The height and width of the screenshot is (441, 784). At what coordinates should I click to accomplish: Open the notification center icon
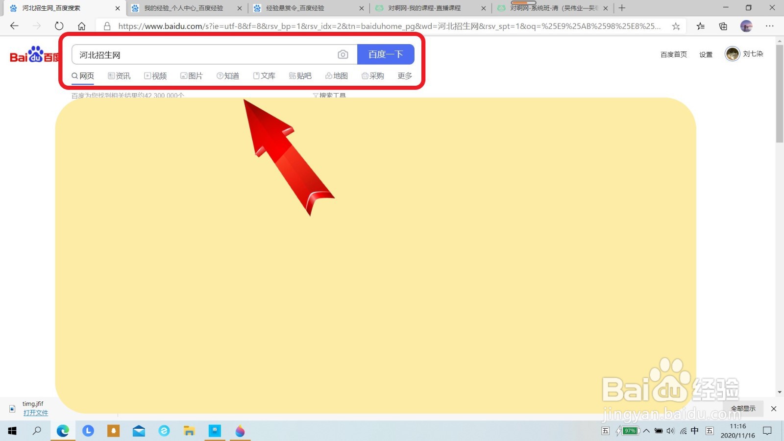(767, 431)
